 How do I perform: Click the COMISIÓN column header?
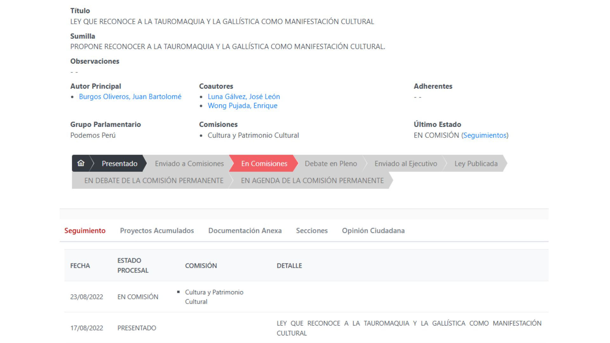(201, 266)
